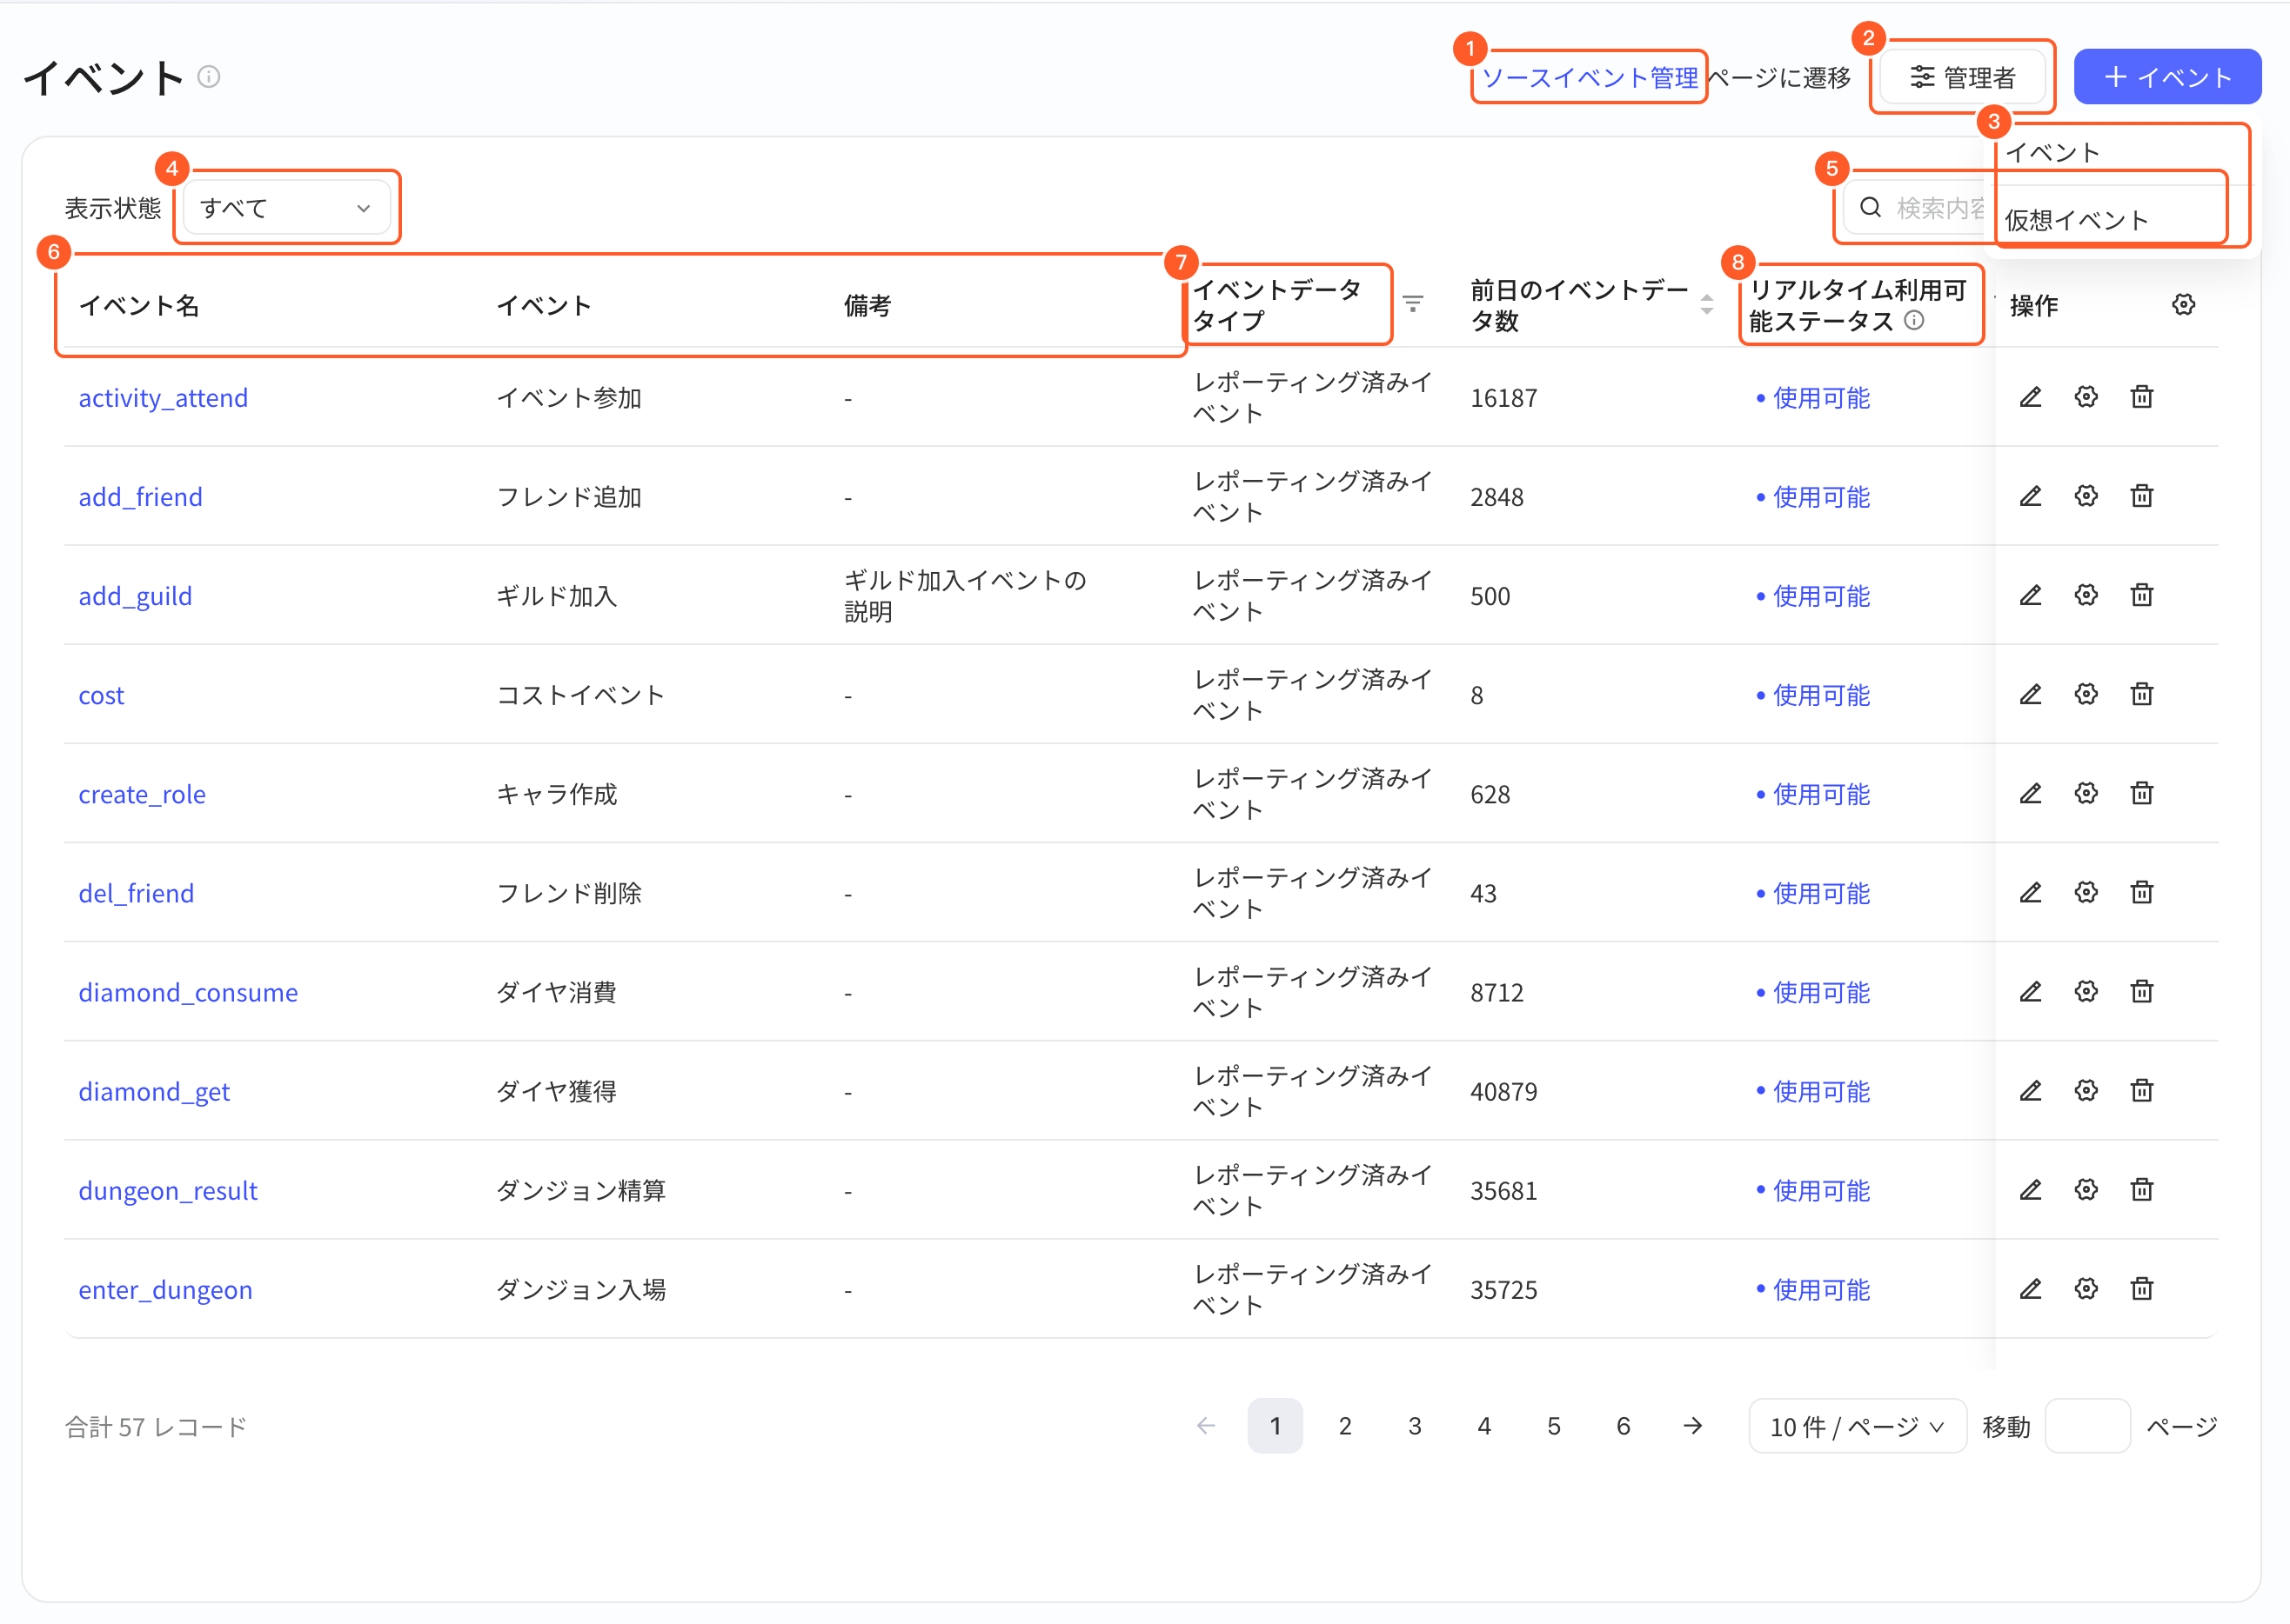Open settings gear for enter_dungeon row

(2086, 1288)
